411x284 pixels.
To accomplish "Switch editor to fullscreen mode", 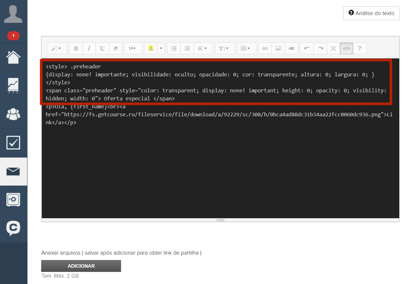I will [333, 49].
